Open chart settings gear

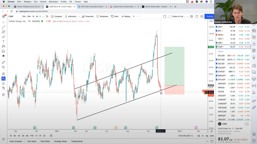pyautogui.click(x=191, y=16)
